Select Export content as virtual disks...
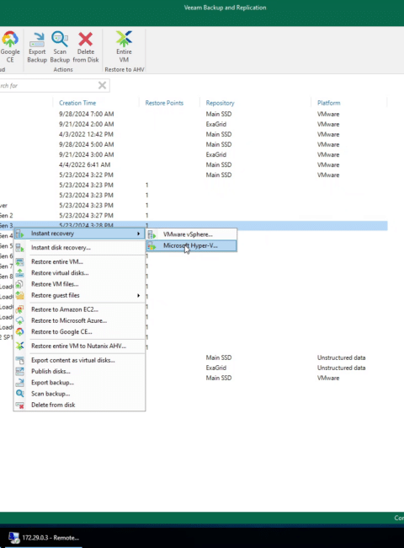 (x=79, y=360)
